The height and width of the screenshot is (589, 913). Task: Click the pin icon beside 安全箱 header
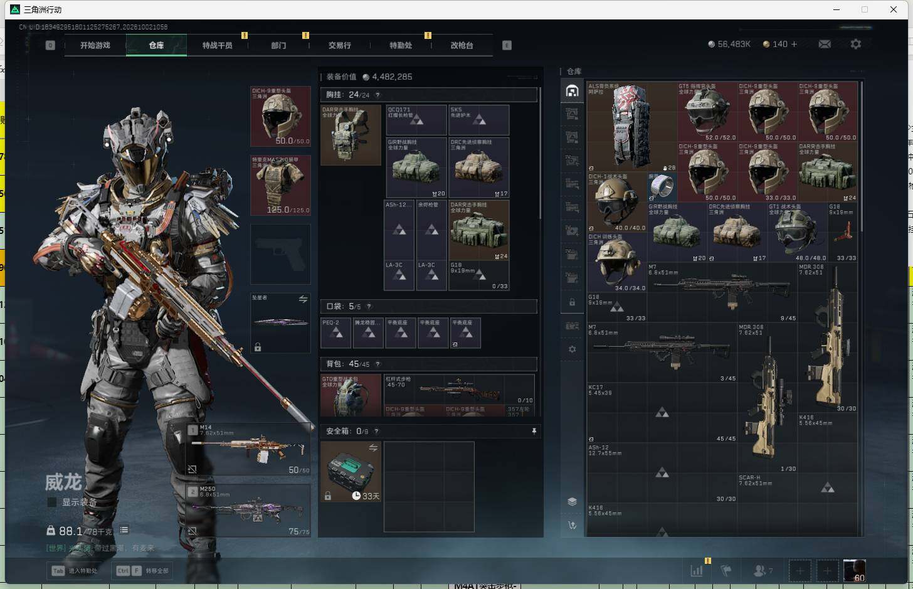pyautogui.click(x=534, y=431)
